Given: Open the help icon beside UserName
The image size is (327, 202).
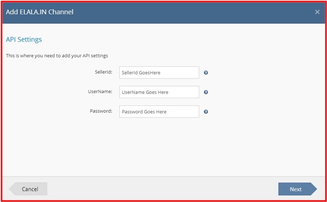Looking at the screenshot, I should pos(206,92).
